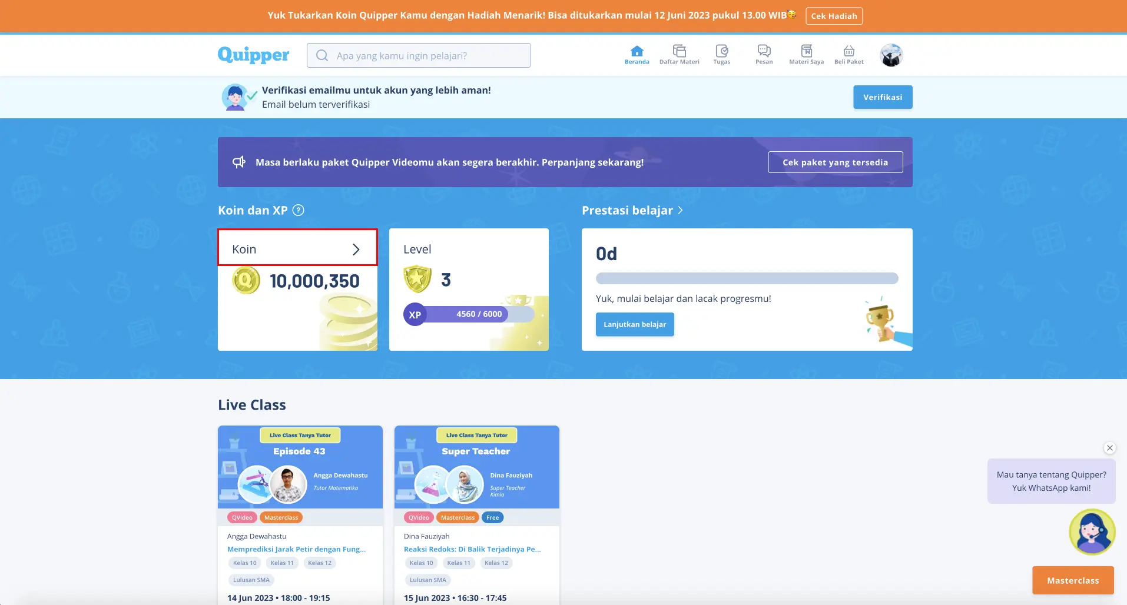The width and height of the screenshot is (1127, 605).
Task: Click Masterclass tag on Angga's class
Action: click(281, 518)
